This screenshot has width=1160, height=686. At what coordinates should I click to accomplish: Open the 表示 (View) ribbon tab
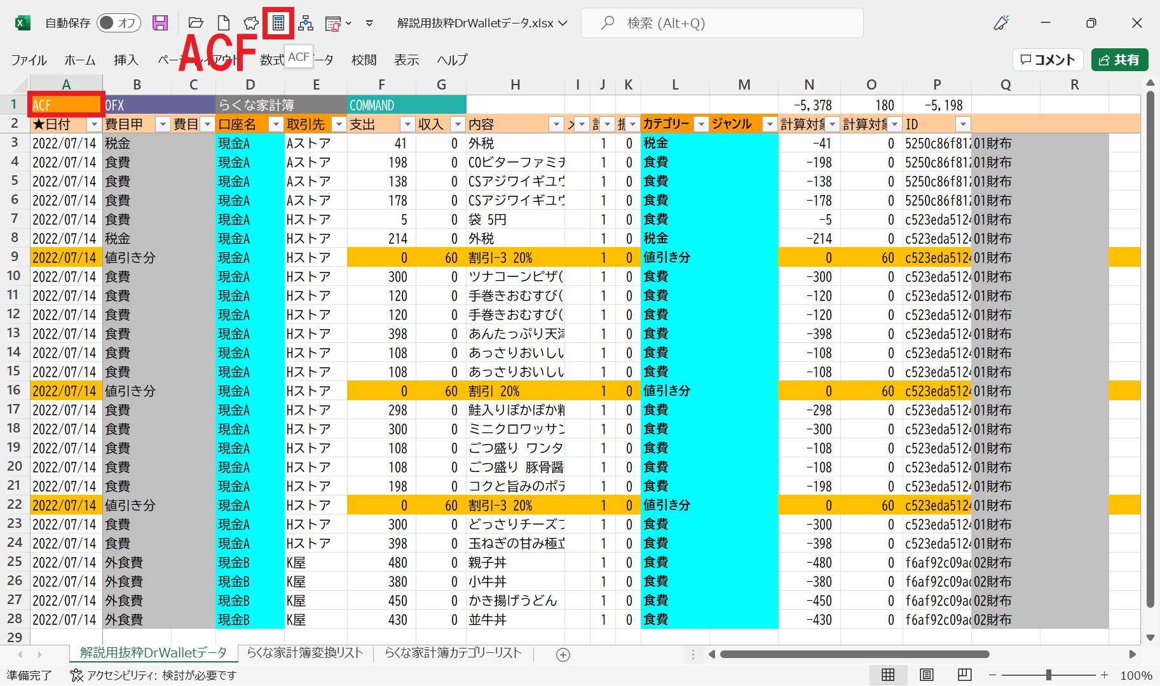point(407,60)
